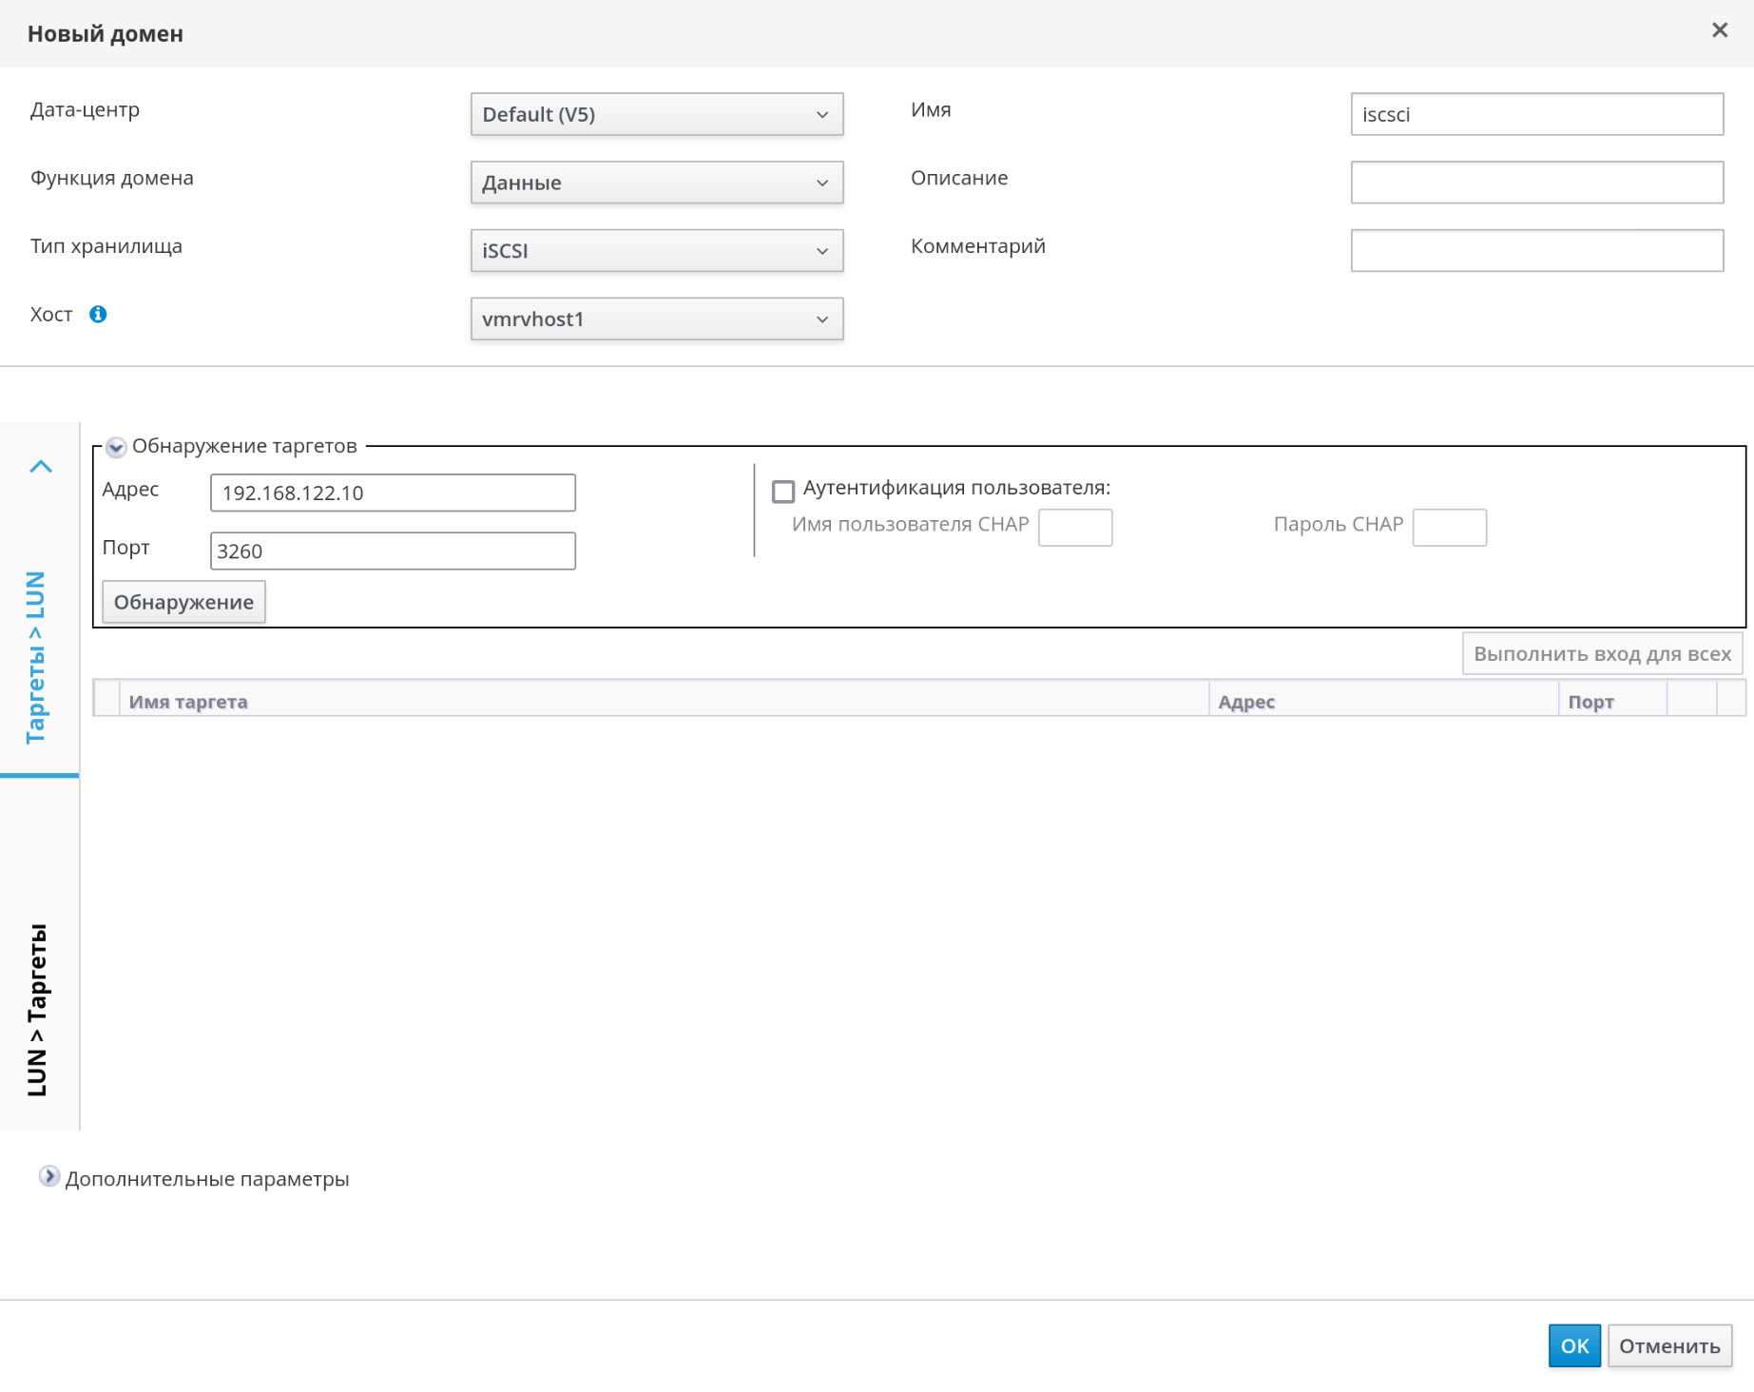Collapse the Обнаружение таргетов section

click(116, 447)
